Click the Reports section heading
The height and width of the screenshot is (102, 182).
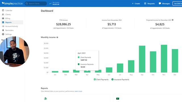tap(44, 88)
